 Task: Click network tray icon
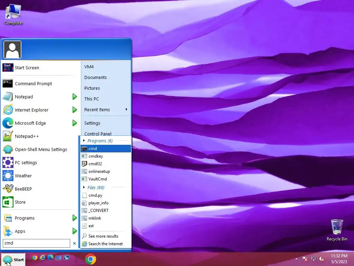point(313,259)
